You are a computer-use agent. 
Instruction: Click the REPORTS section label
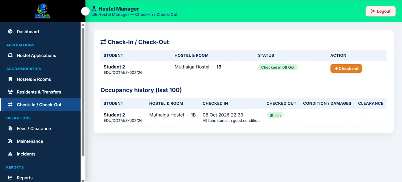[15, 168]
